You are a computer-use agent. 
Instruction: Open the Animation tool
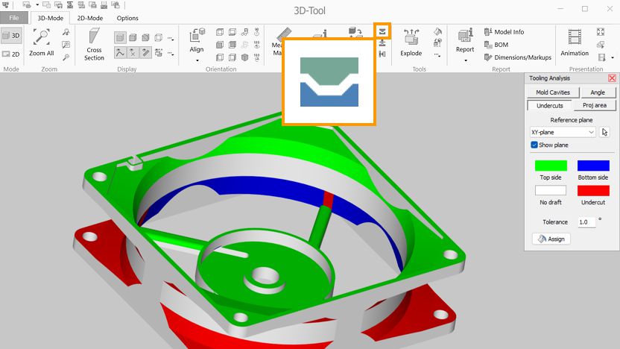point(574,43)
